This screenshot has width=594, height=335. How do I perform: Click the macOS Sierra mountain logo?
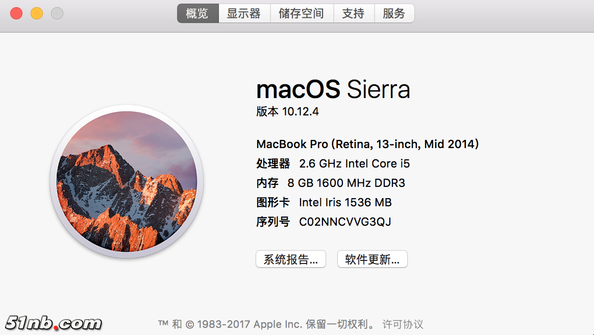click(x=127, y=181)
